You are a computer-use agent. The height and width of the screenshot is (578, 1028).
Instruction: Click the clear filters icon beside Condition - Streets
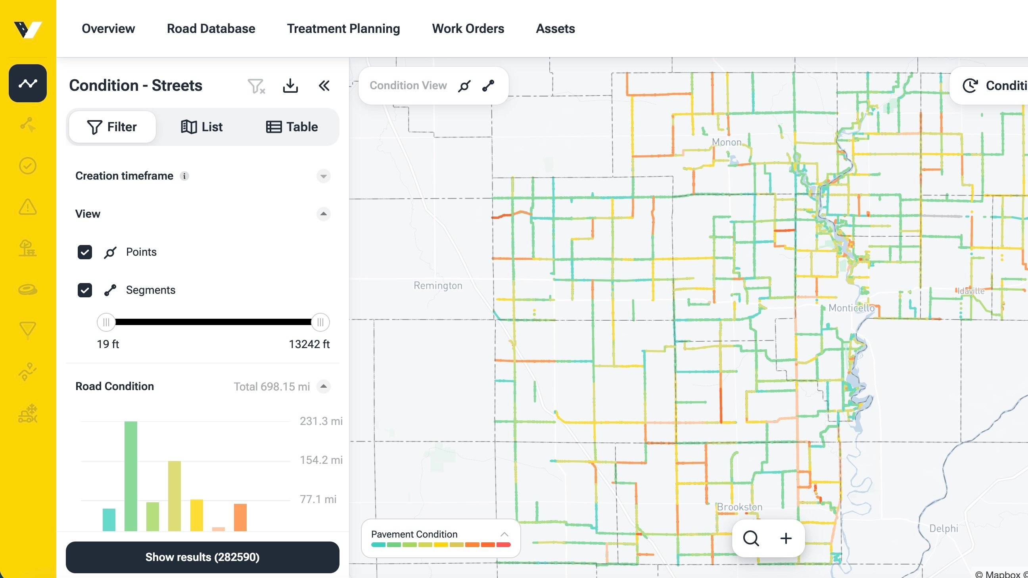coord(256,86)
